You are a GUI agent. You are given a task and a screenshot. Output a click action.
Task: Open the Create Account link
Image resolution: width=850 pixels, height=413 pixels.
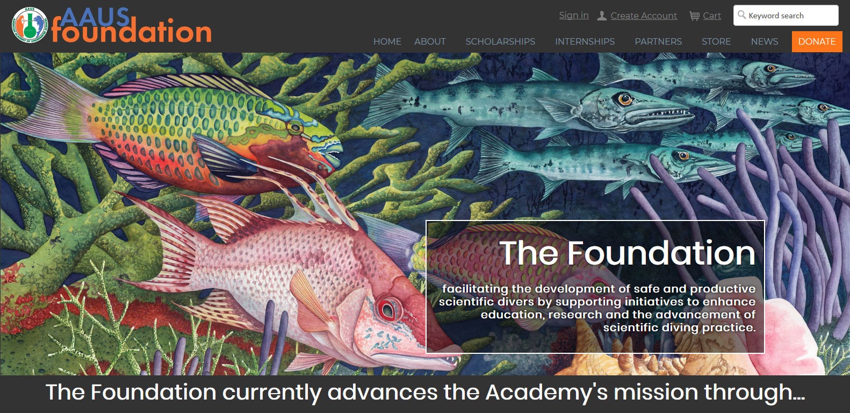pos(644,16)
